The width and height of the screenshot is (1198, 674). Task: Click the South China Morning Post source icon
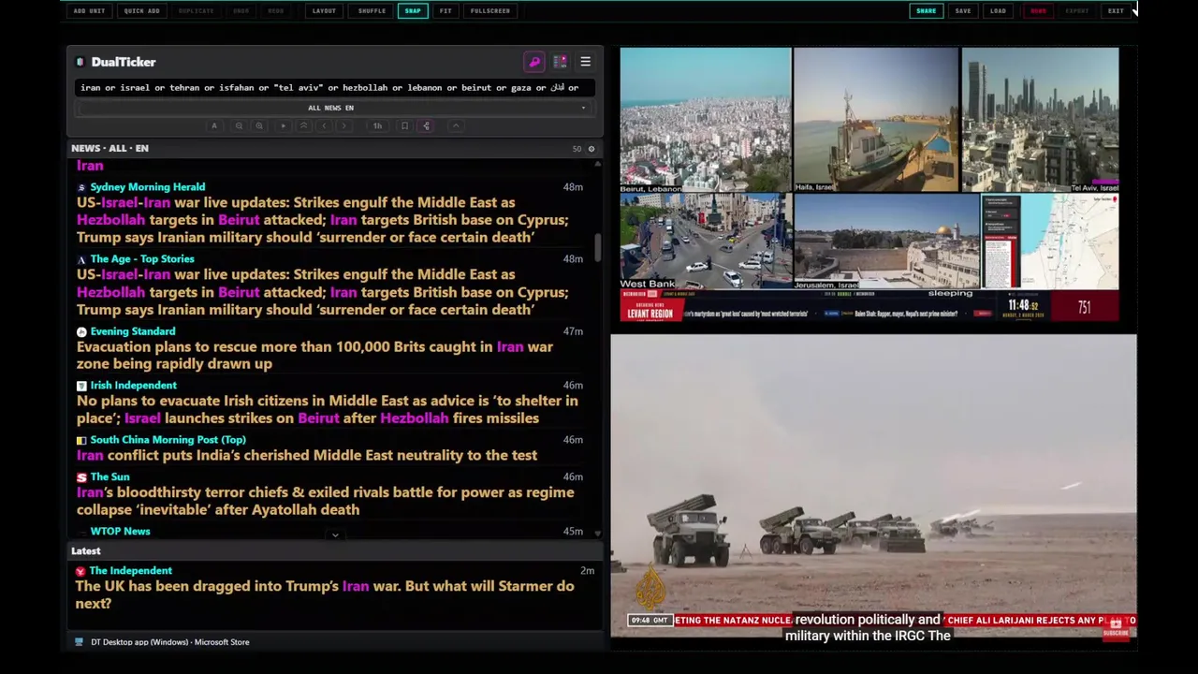pyautogui.click(x=81, y=440)
